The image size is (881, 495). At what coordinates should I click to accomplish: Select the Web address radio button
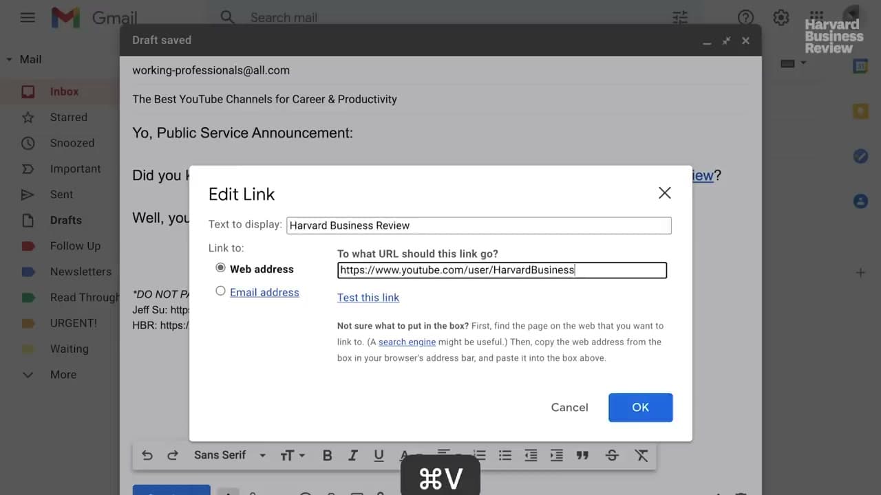point(220,268)
